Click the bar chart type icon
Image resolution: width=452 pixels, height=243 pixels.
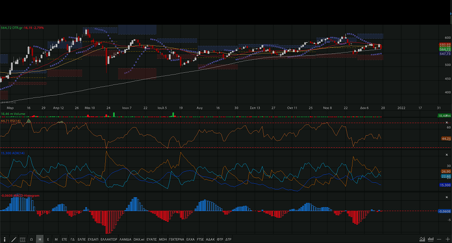(431, 239)
